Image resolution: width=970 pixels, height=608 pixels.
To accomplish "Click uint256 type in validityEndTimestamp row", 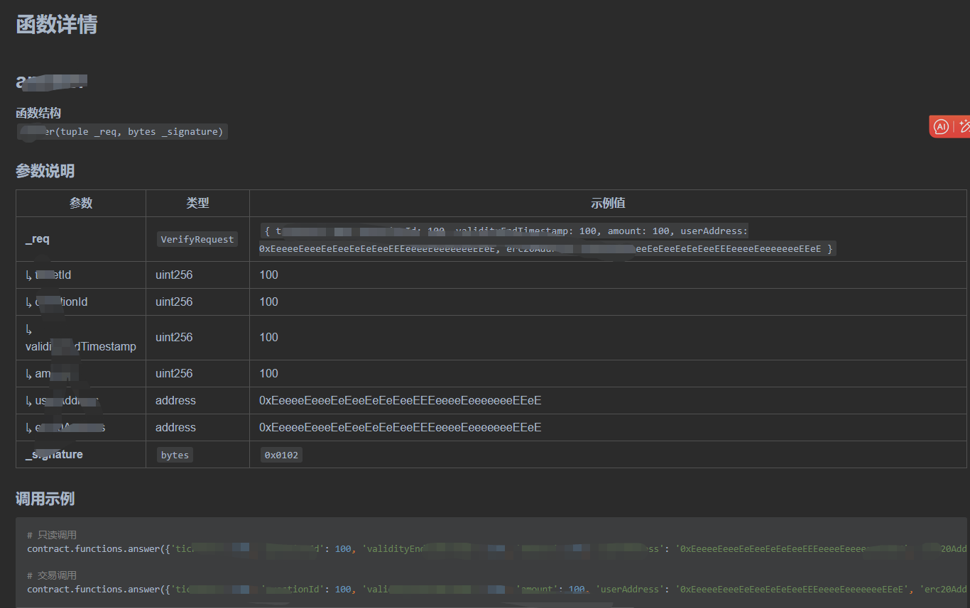I will 174,337.
